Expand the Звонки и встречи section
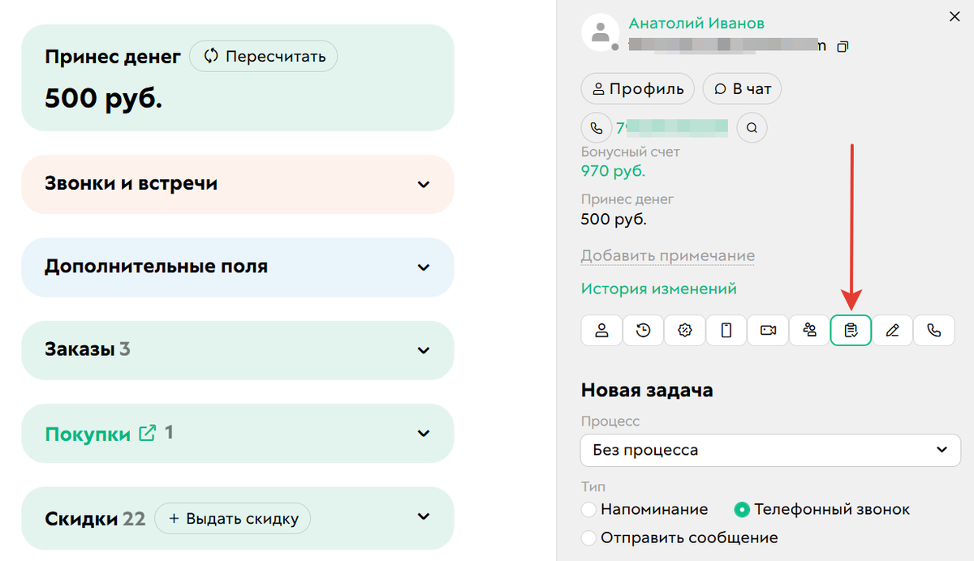Image resolution: width=974 pixels, height=561 pixels. [x=237, y=184]
